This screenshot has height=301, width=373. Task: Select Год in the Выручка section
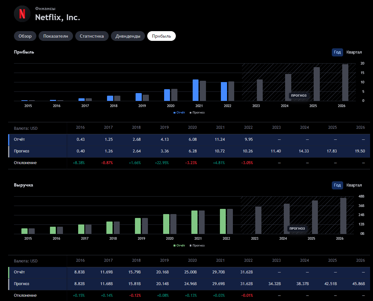pyautogui.click(x=337, y=185)
